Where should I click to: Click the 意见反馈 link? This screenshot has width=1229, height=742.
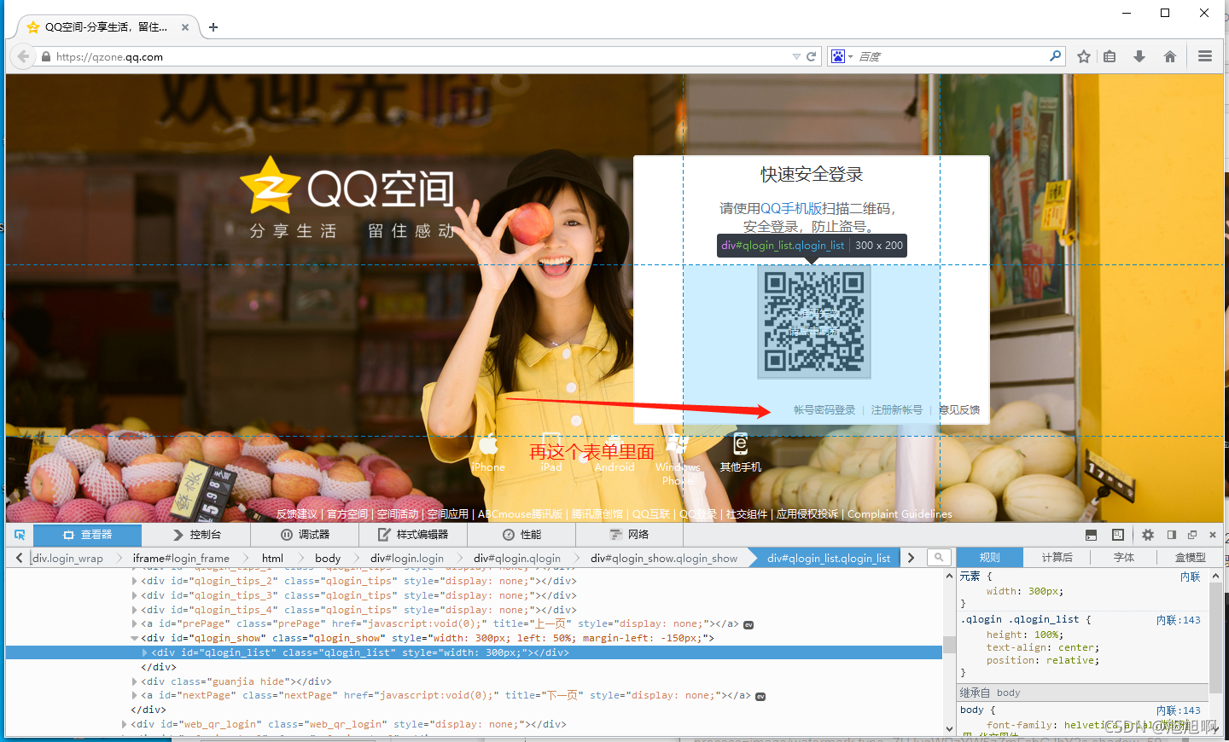pos(959,410)
